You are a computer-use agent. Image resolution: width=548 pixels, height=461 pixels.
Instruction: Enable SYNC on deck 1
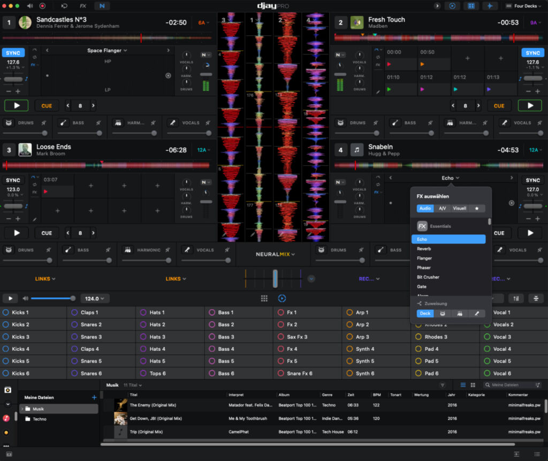pyautogui.click(x=12, y=52)
